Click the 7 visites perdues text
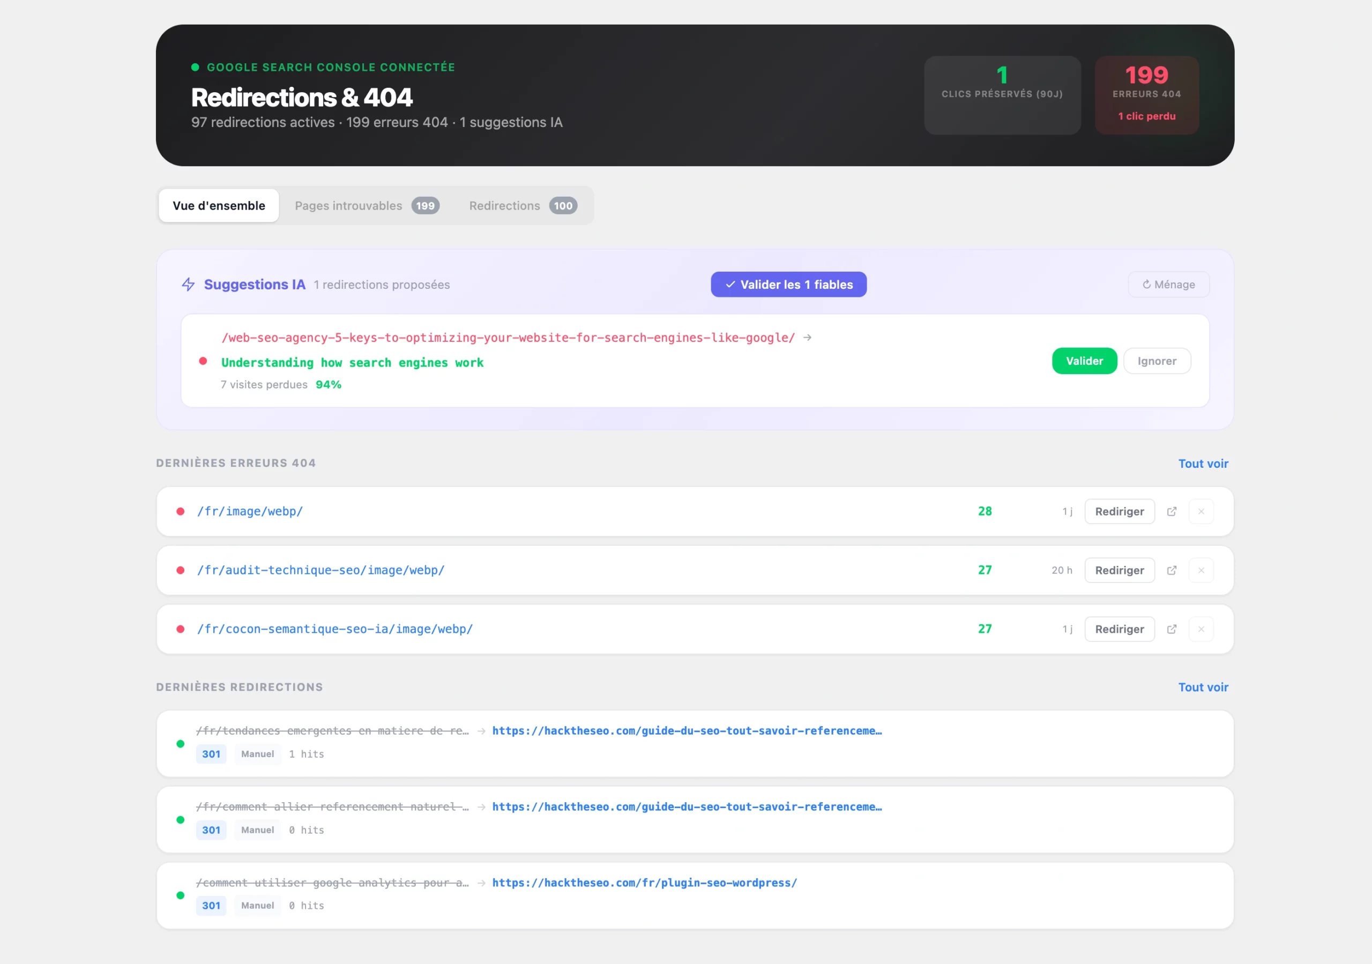This screenshot has height=964, width=1372. pos(264,385)
